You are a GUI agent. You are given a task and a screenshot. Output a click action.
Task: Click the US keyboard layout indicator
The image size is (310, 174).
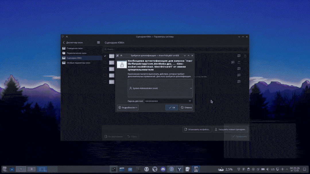[273, 169]
